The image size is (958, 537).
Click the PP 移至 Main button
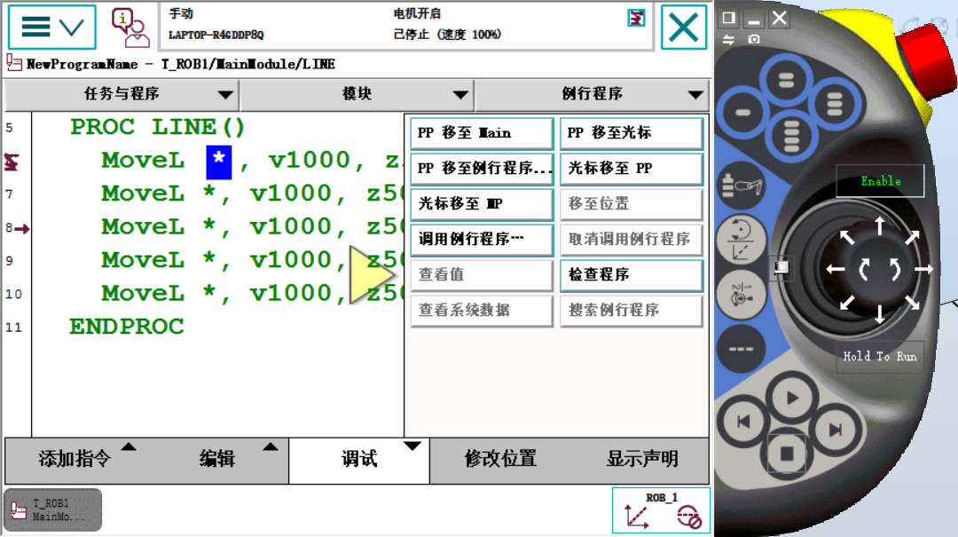481,132
